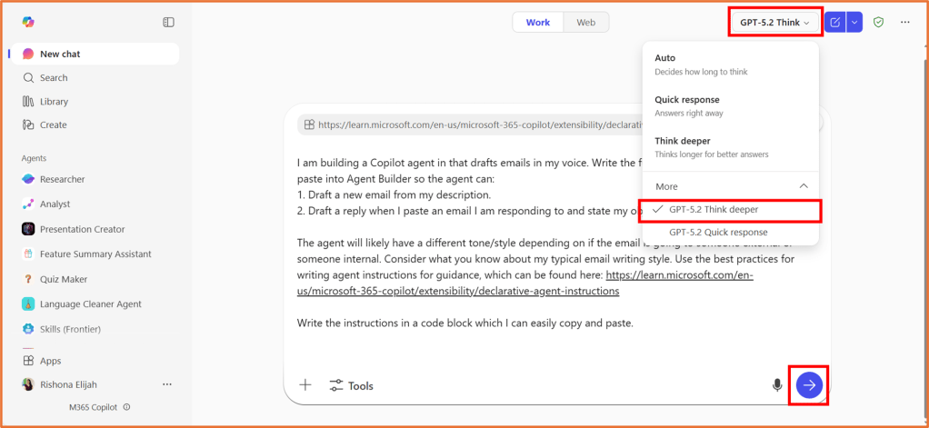Select the Think deeper mode
Viewport: 929px width, 428px height.
(x=731, y=147)
